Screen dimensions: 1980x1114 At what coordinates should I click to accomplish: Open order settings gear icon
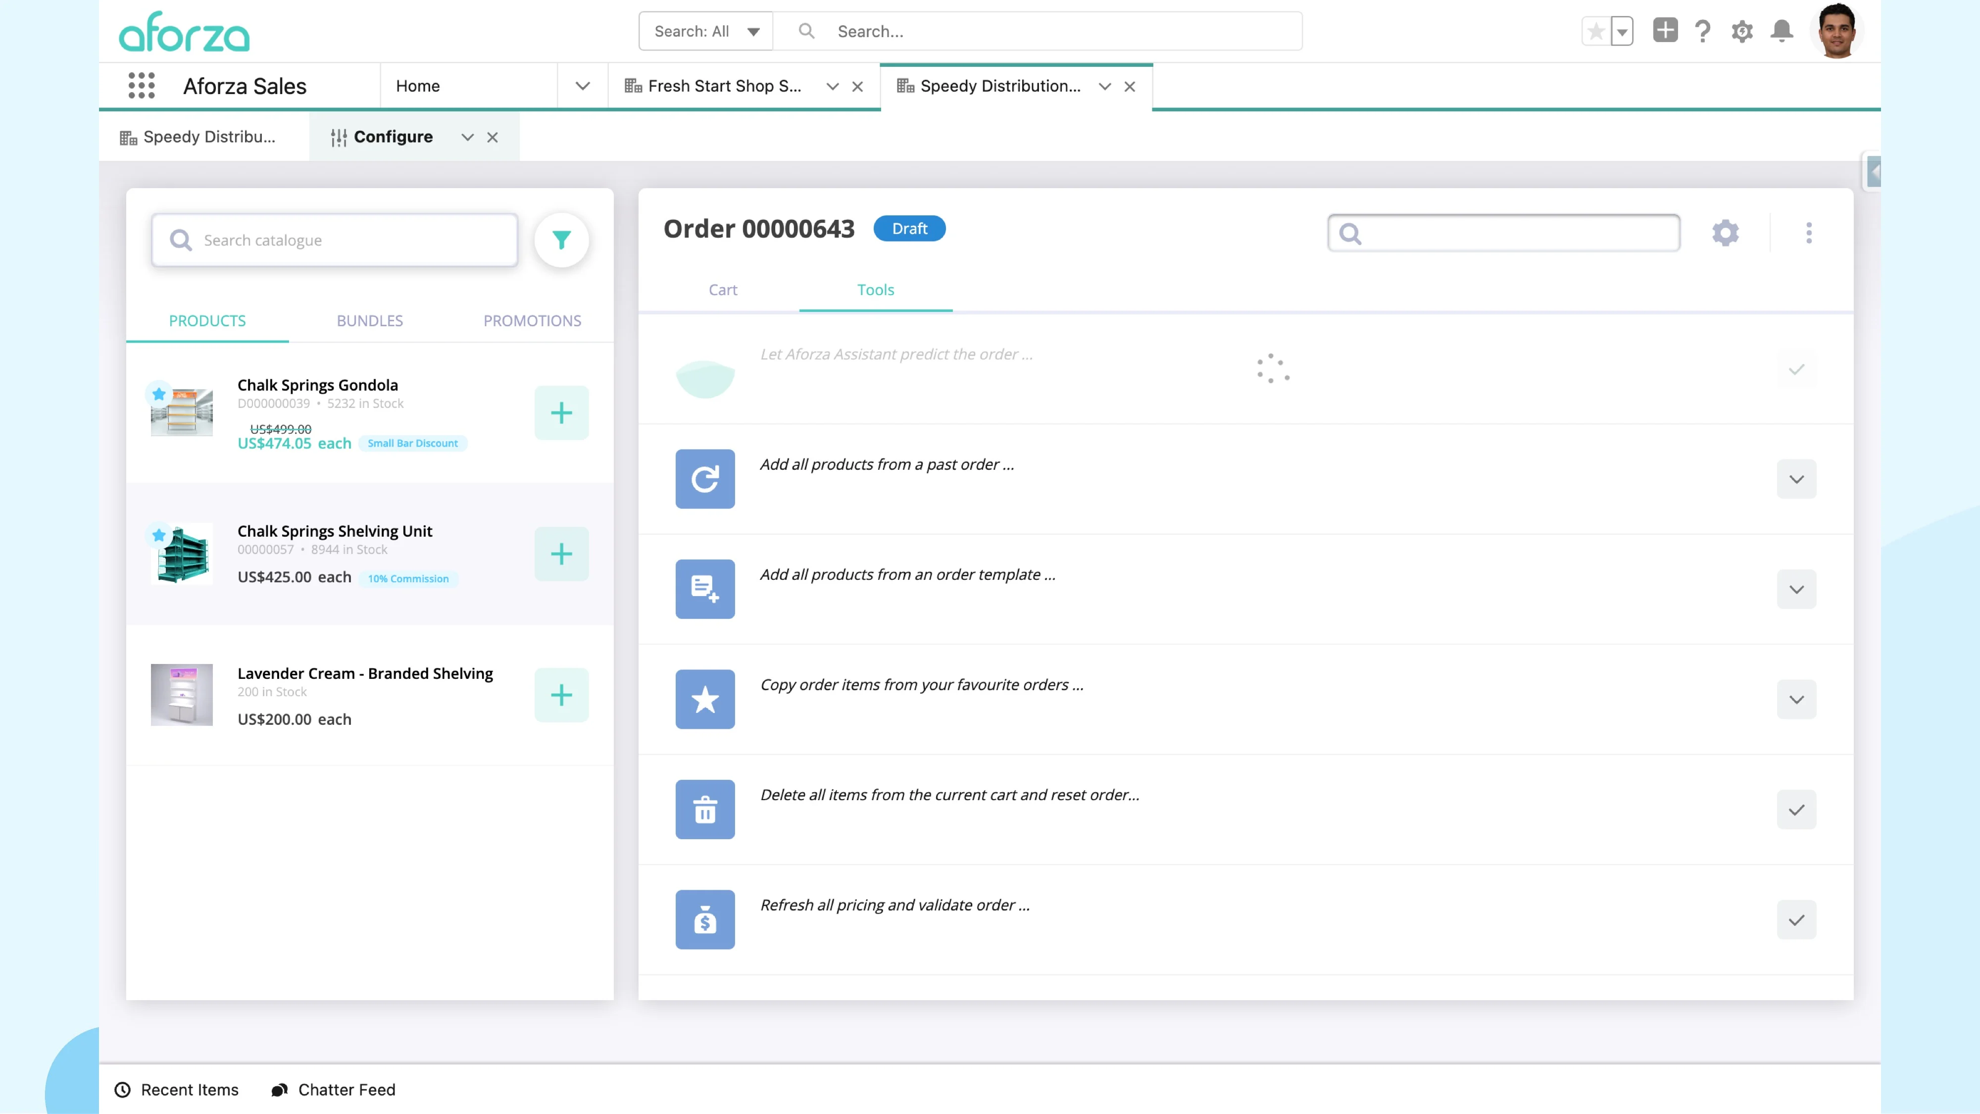point(1725,232)
